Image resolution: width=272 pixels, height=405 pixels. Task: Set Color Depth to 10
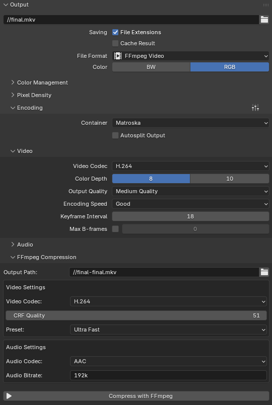pyautogui.click(x=230, y=179)
